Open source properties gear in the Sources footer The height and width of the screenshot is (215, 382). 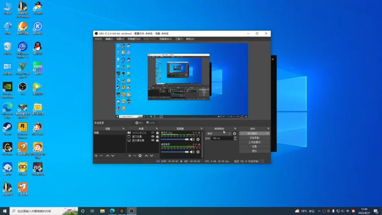click(x=140, y=156)
